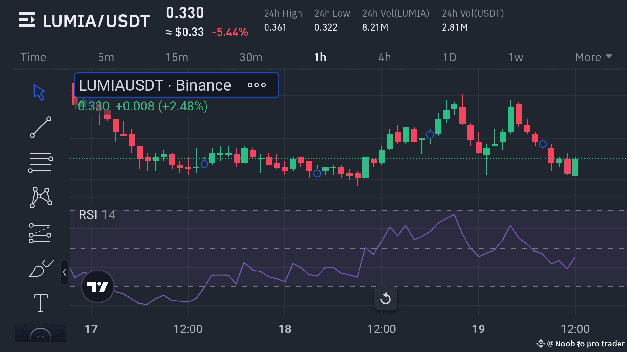Switch to the 4h timeframe
The image size is (627, 352).
pos(384,57)
